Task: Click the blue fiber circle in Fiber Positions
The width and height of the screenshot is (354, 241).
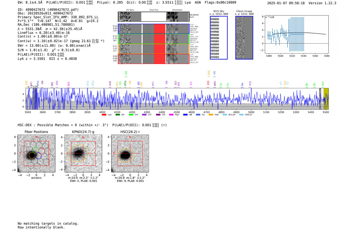Action: tap(38, 156)
